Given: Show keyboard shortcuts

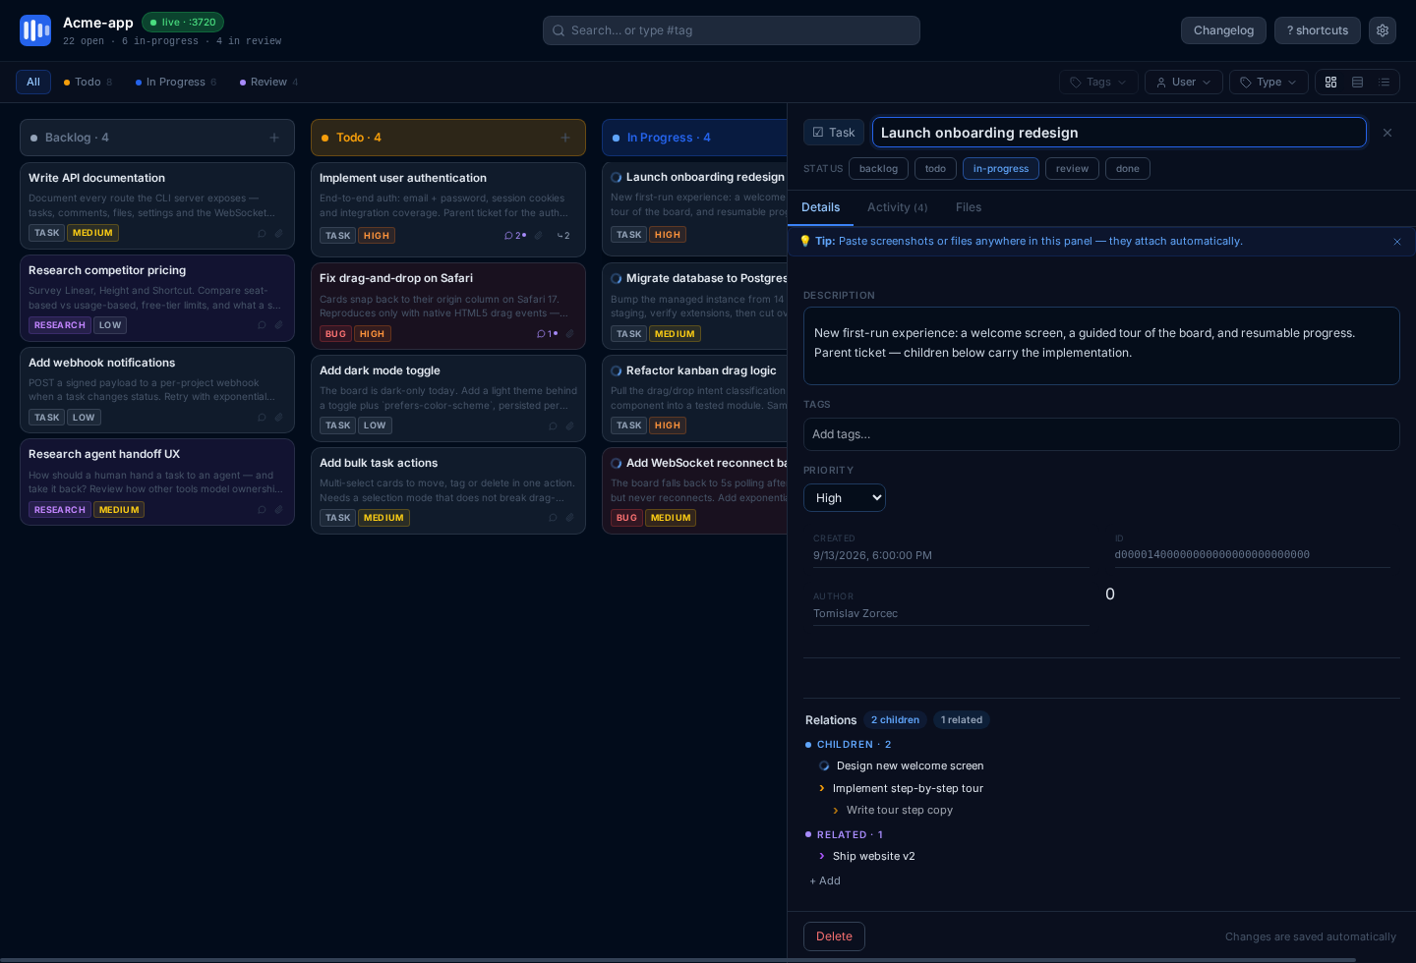Looking at the screenshot, I should (x=1318, y=30).
